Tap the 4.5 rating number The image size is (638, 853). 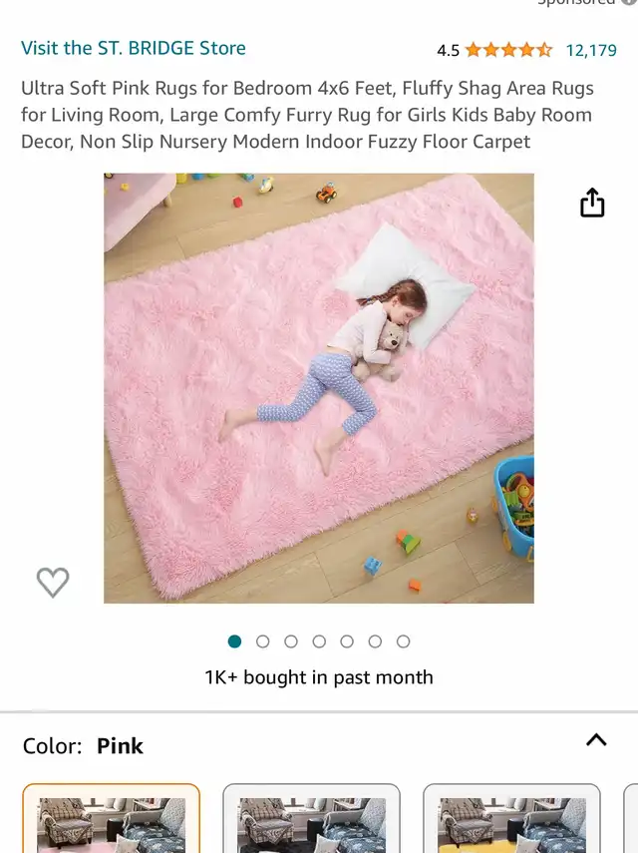tap(448, 51)
